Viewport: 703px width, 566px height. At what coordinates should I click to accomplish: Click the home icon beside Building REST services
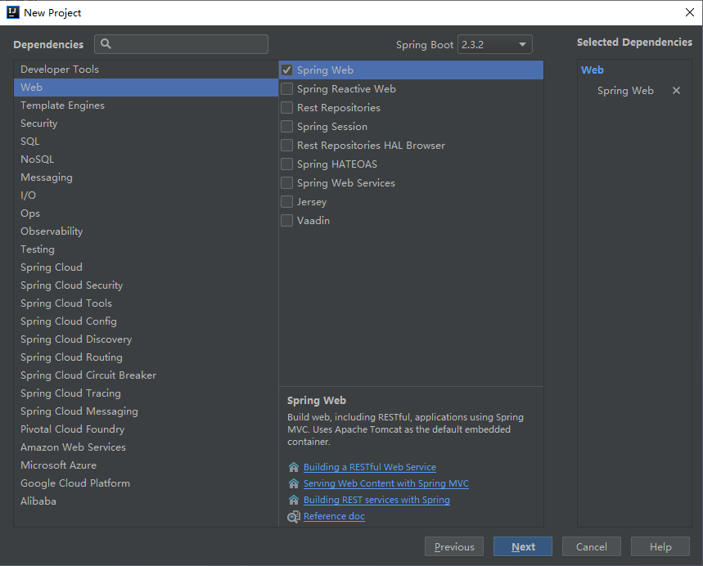pyautogui.click(x=294, y=500)
